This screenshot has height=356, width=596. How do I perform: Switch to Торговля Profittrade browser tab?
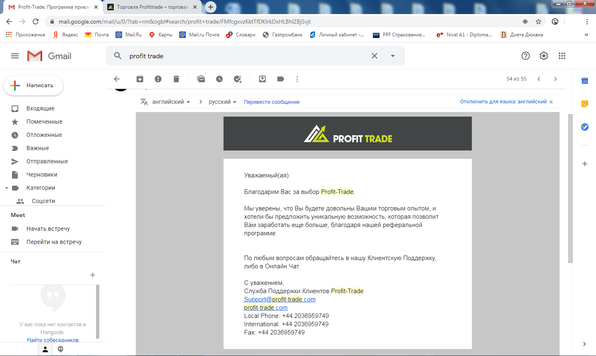[x=152, y=7]
